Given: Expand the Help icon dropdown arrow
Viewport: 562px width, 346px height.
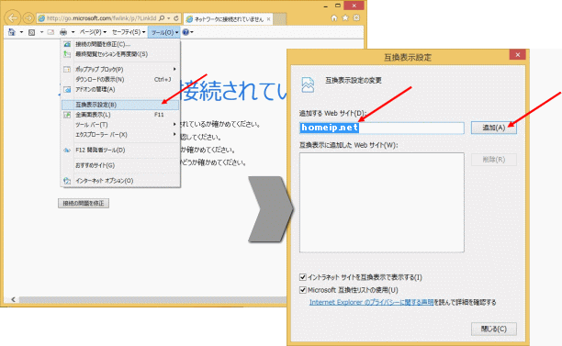Looking at the screenshot, I should 192,32.
